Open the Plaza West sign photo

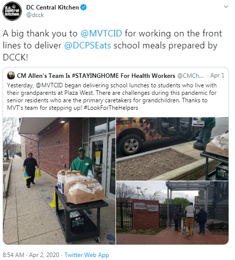[x=172, y=213]
